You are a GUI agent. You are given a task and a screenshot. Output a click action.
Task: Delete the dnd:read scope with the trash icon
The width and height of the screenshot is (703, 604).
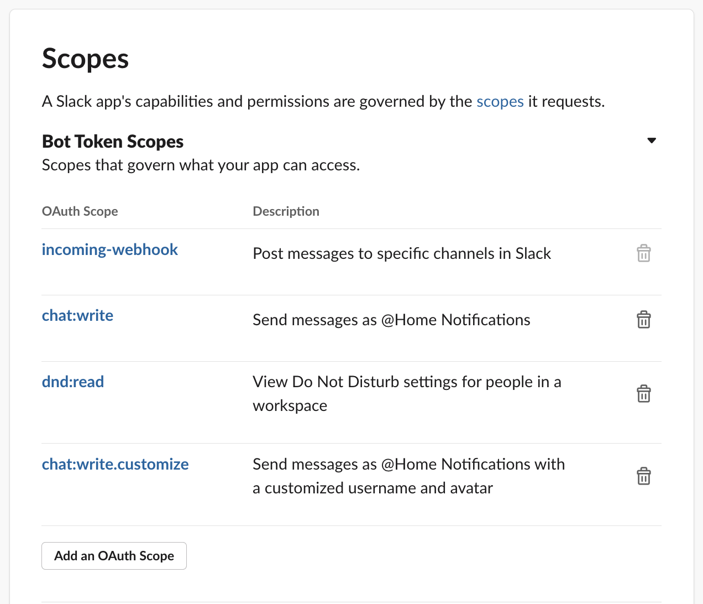click(643, 393)
